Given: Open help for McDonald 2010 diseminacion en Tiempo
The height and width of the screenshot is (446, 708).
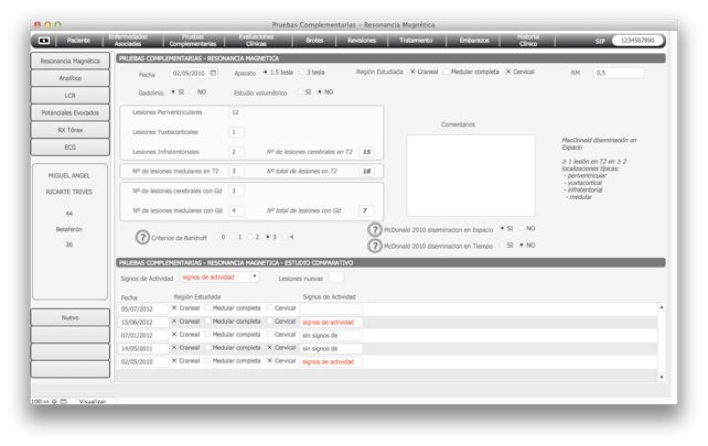Looking at the screenshot, I should 375,246.
